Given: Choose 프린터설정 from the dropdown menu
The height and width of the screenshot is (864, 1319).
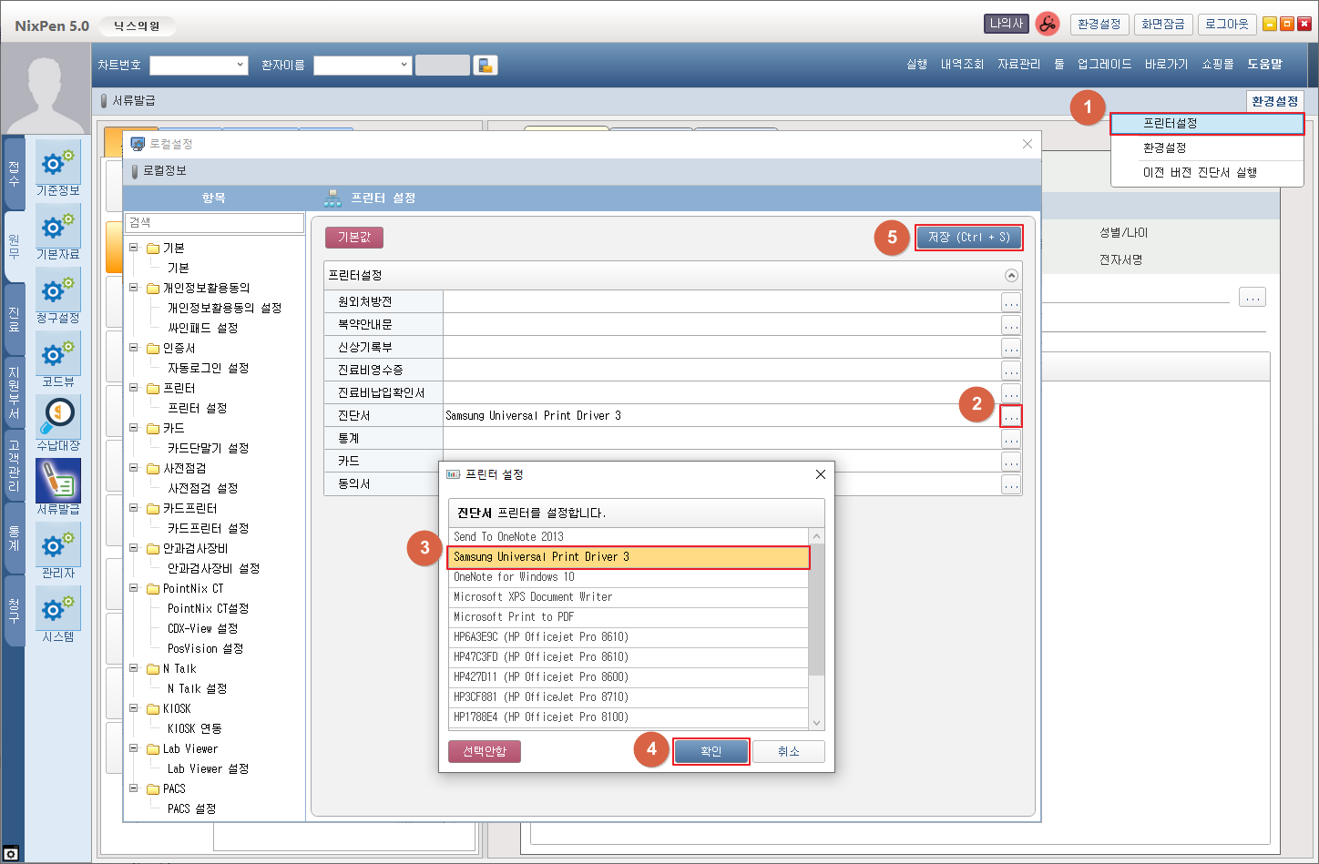Looking at the screenshot, I should tap(1206, 124).
